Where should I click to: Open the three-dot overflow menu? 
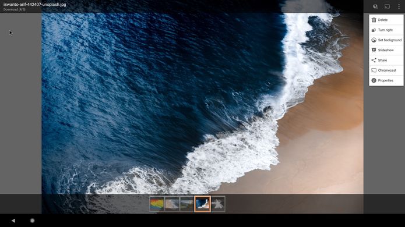click(399, 6)
